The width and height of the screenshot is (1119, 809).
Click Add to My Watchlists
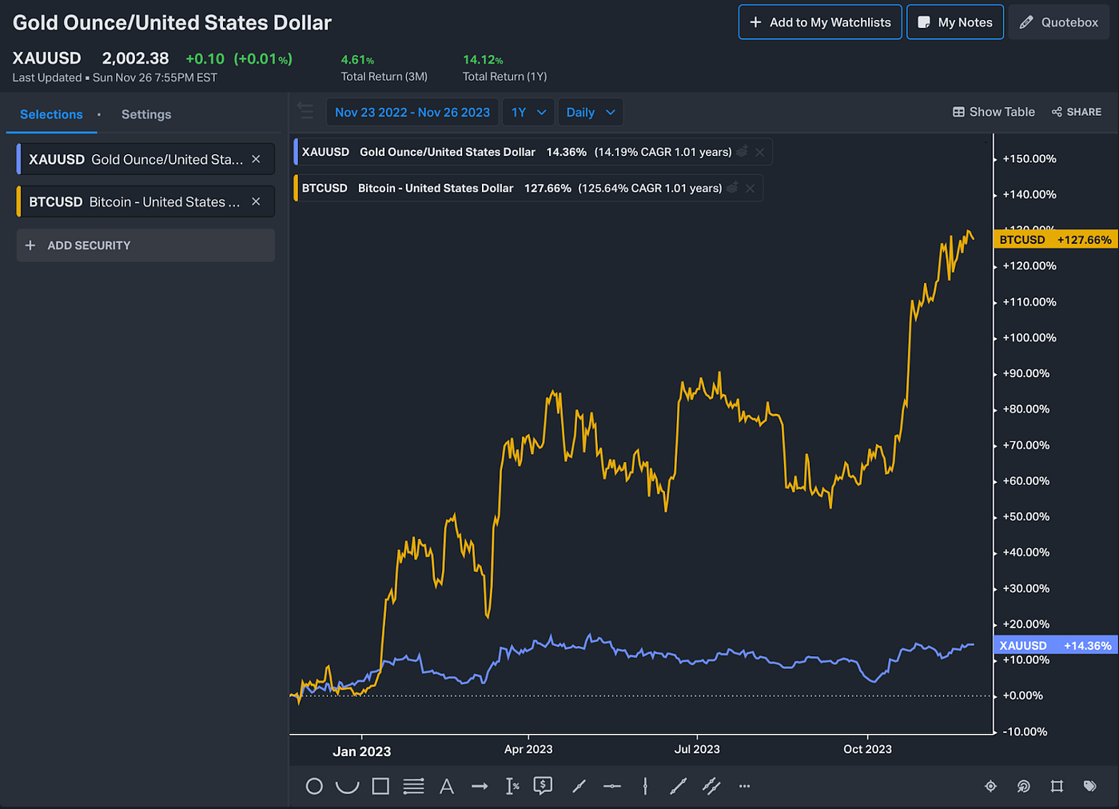[x=820, y=22]
